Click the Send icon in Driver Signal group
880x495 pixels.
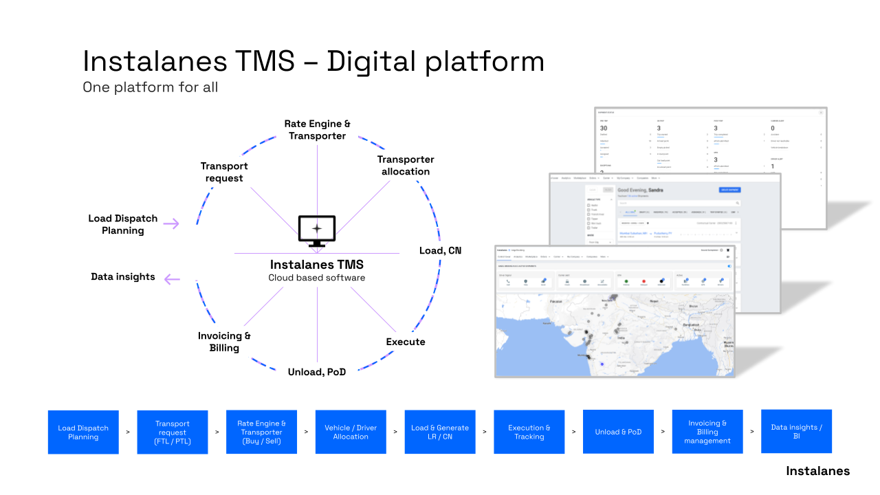click(544, 282)
